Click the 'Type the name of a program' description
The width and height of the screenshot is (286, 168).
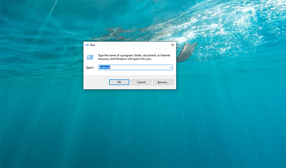pos(134,57)
